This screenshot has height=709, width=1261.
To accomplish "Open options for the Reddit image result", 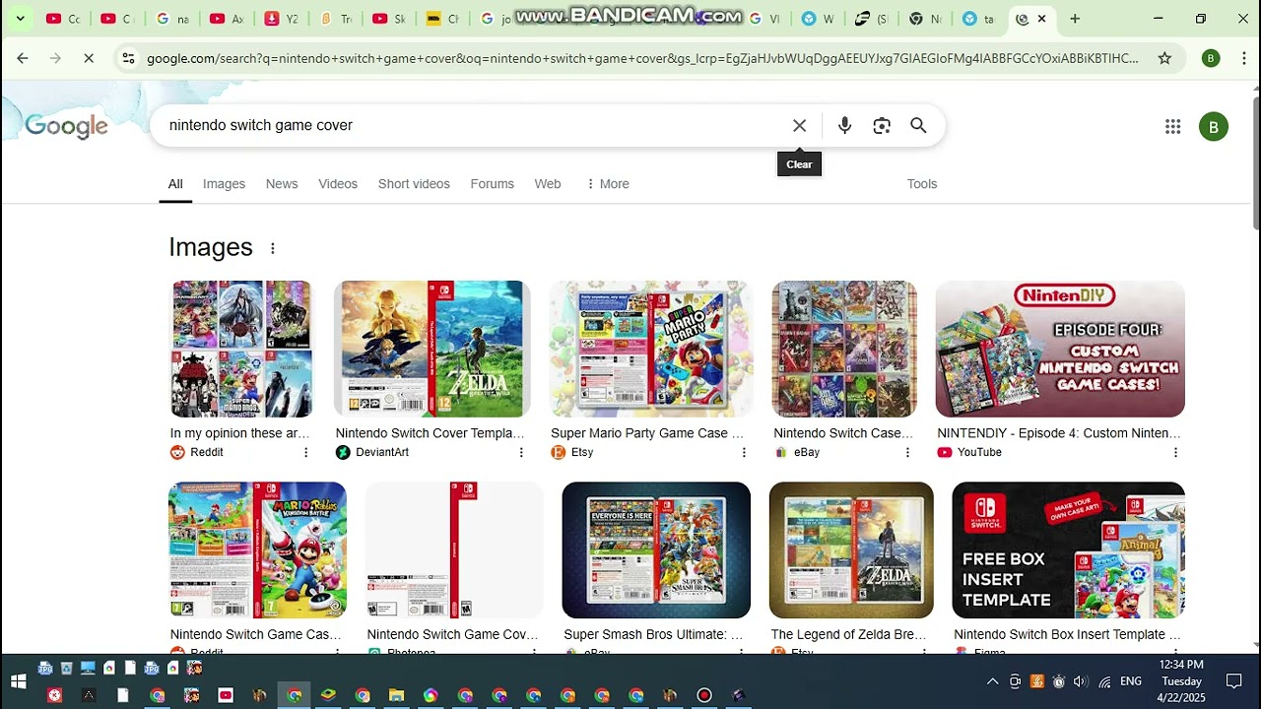I will 305,452.
